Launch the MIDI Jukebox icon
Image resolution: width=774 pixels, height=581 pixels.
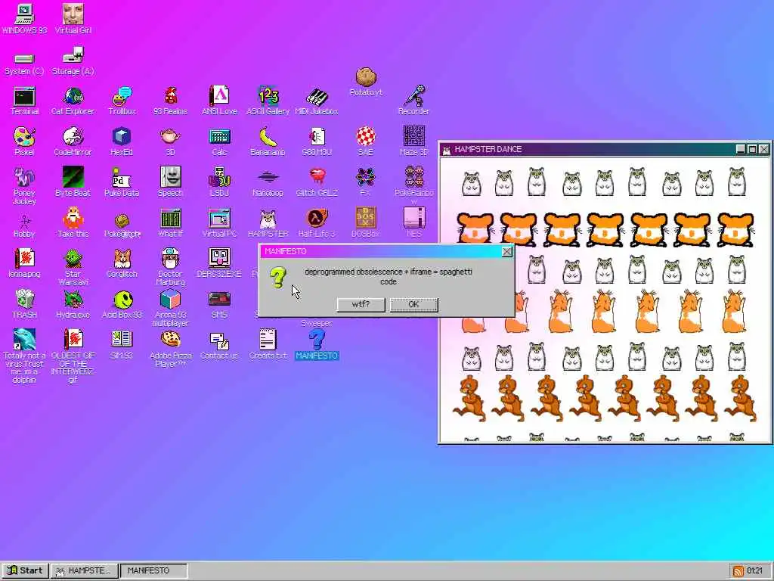(x=317, y=102)
